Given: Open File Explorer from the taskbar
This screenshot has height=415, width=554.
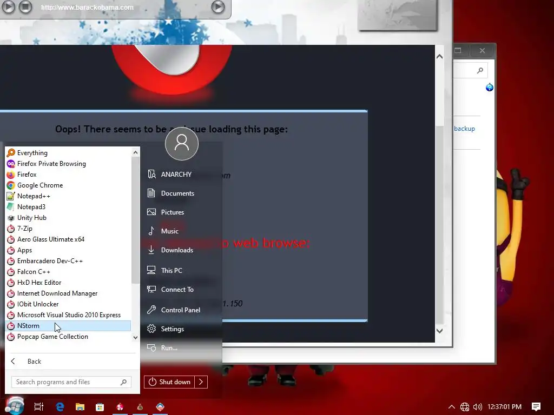Looking at the screenshot, I should pyautogui.click(x=80, y=407).
